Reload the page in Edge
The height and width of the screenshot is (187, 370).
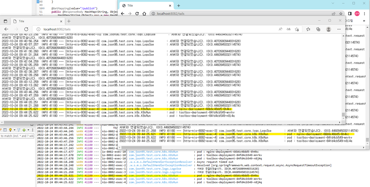(26, 29)
